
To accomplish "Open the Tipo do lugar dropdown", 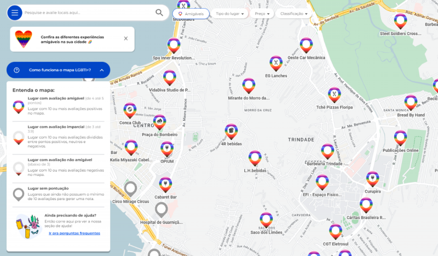I will (229, 14).
